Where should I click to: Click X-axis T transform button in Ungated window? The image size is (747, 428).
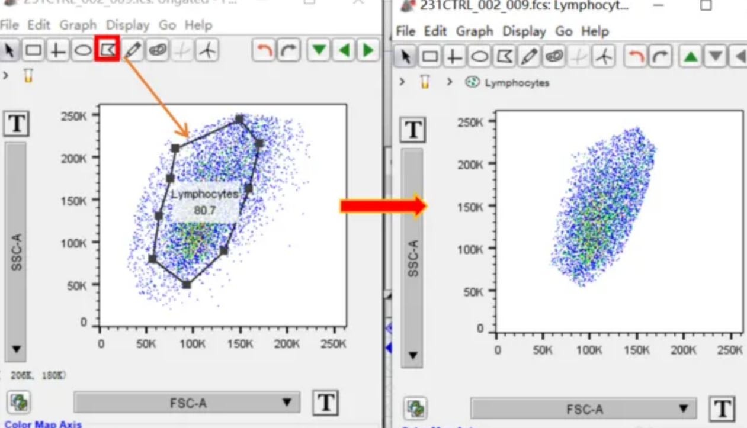click(325, 403)
